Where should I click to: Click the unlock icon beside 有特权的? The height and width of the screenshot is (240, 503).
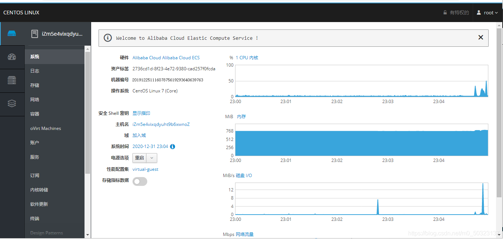(x=445, y=13)
